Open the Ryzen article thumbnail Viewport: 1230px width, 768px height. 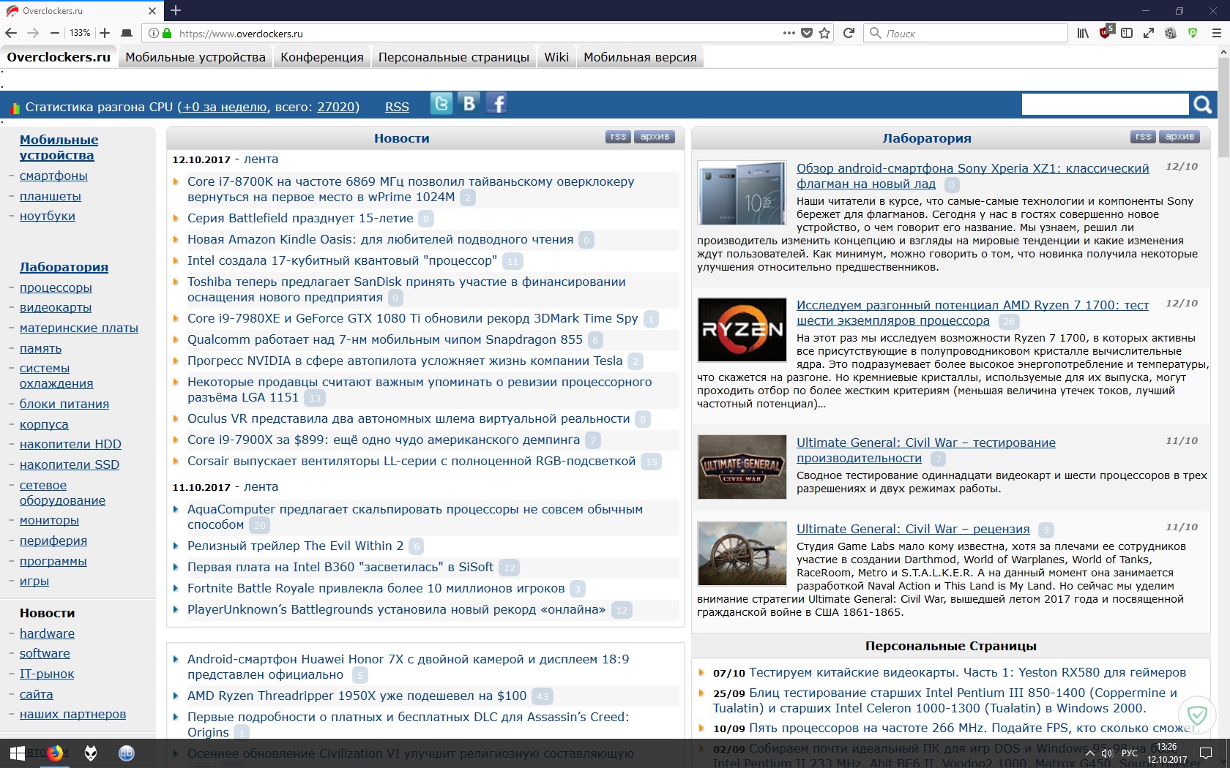point(742,330)
